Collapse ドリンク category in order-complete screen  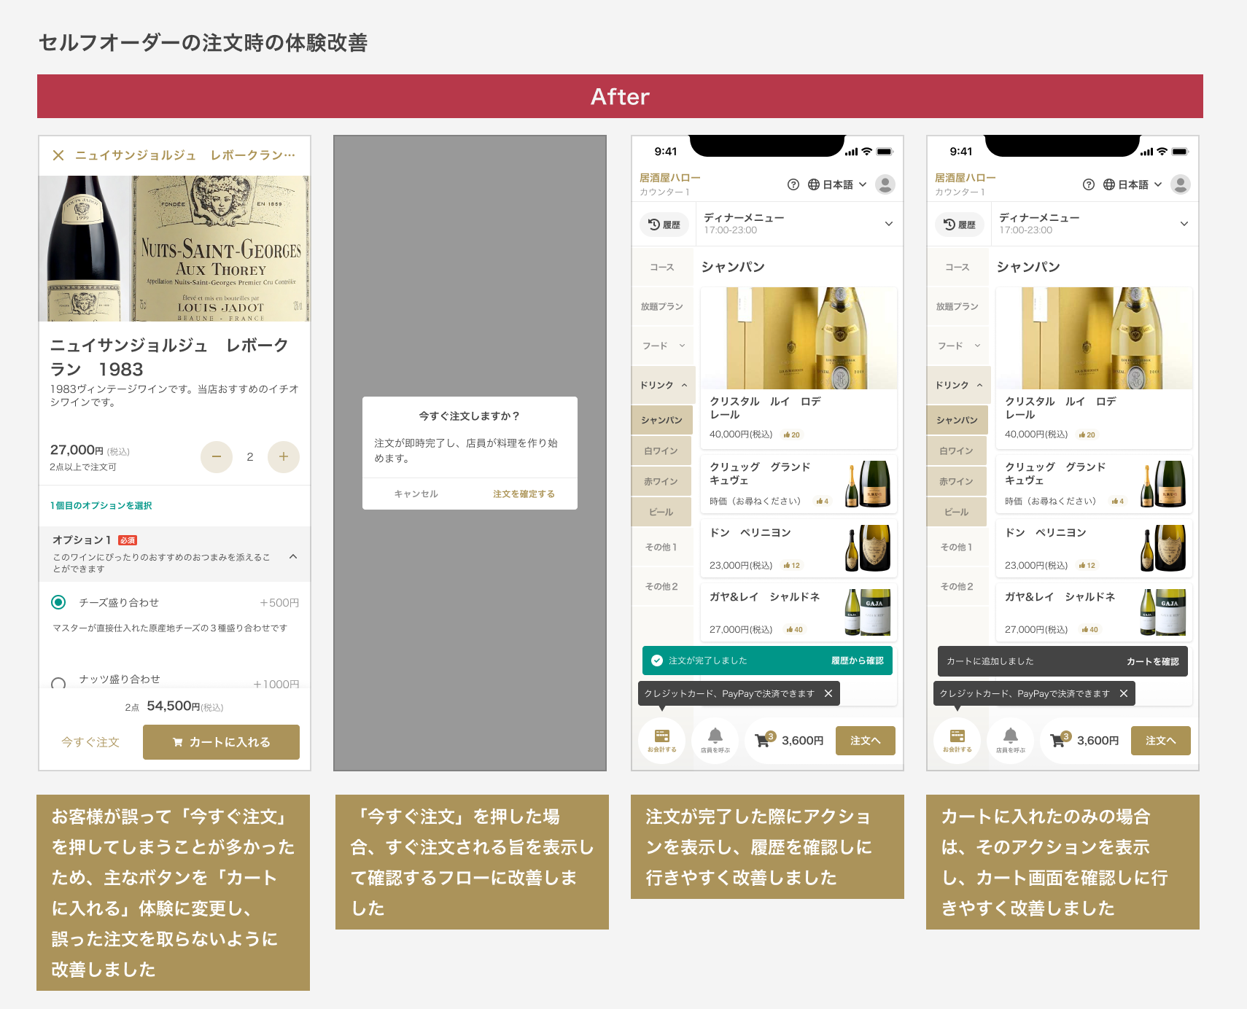664,385
